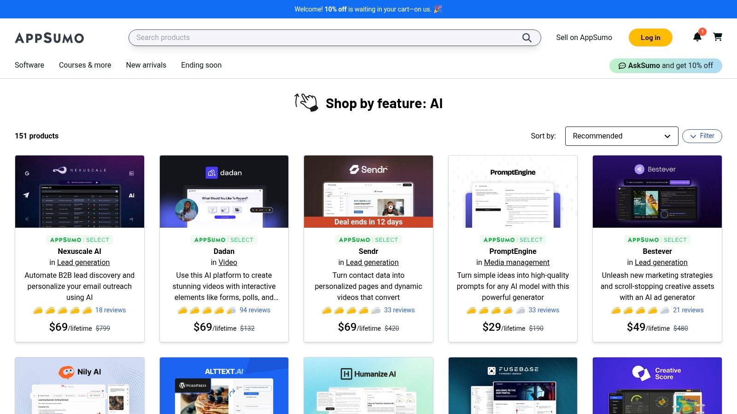
Task: Click the Log in button
Action: pos(650,37)
